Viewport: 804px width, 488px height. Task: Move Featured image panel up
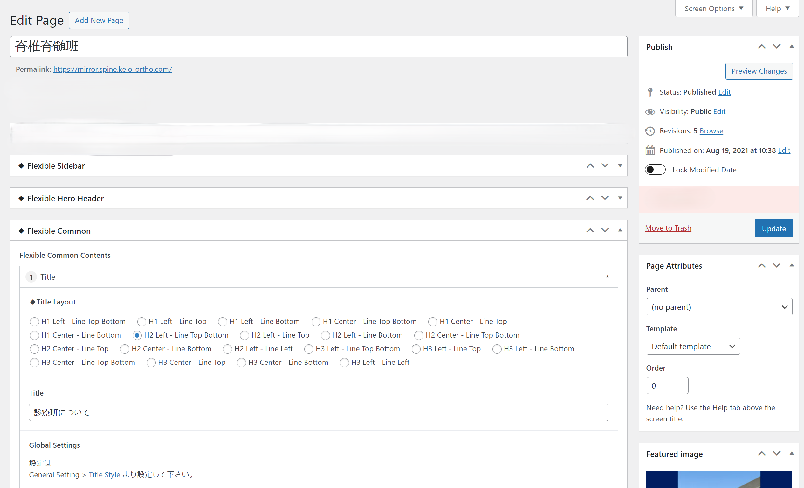point(762,453)
